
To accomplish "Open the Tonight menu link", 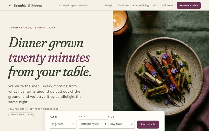I will click(109, 5).
